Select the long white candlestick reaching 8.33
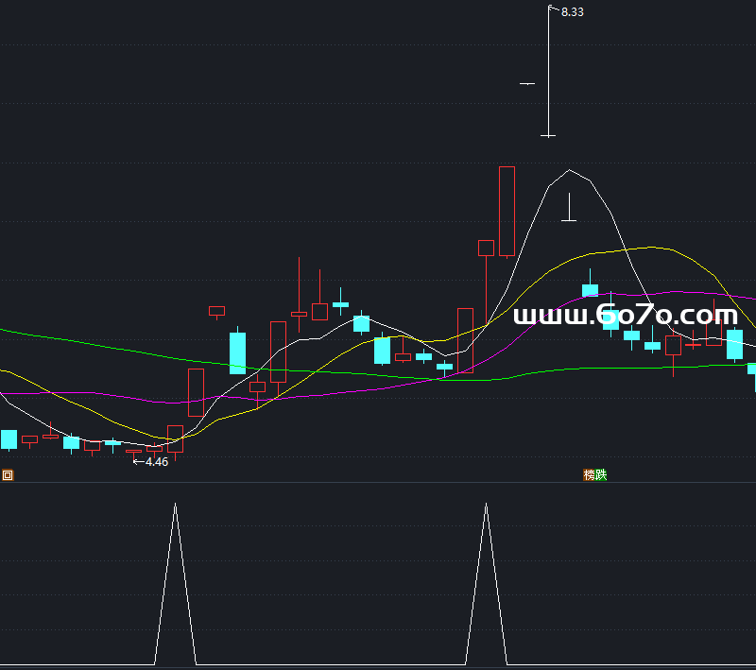 [x=548, y=71]
